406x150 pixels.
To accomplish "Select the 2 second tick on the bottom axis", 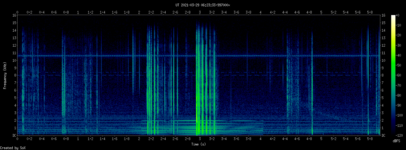I will [x=139, y=139].
